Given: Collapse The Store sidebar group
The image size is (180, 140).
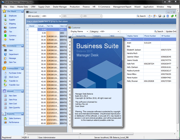Looking at the screenshot, I should coord(22,11).
